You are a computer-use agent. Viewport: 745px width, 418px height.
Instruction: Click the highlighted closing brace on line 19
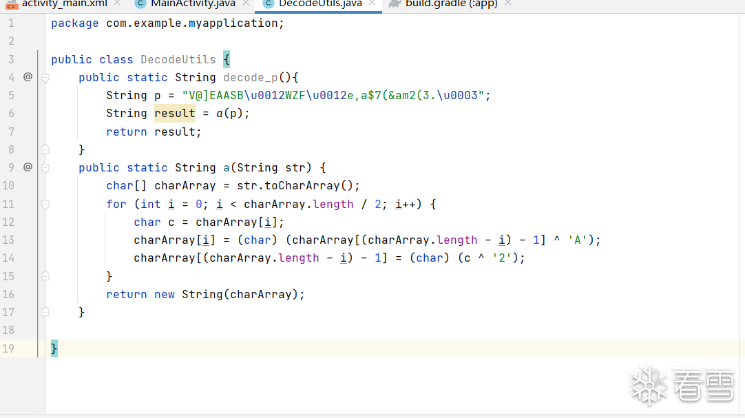[54, 348]
